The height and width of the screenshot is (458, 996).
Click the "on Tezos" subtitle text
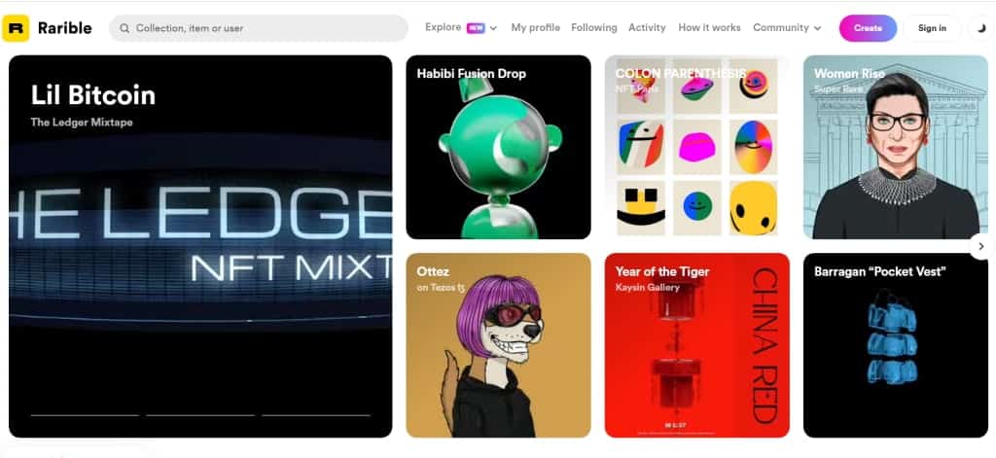pyautogui.click(x=442, y=288)
